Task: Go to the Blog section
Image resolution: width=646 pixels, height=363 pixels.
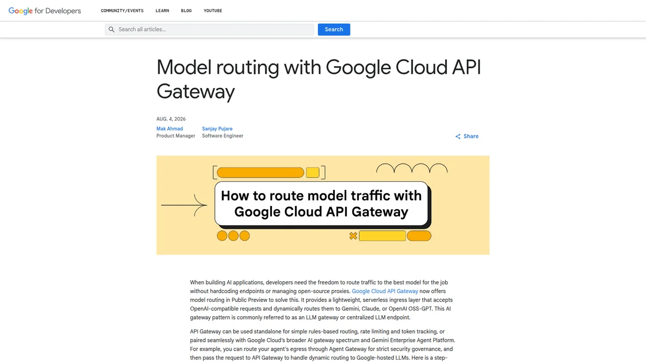Action: pos(186,11)
